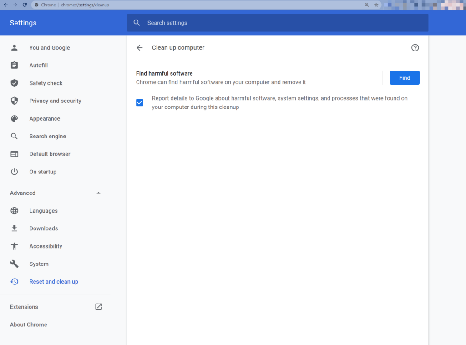Click the On startup power icon
The width and height of the screenshot is (466, 345).
14,172
